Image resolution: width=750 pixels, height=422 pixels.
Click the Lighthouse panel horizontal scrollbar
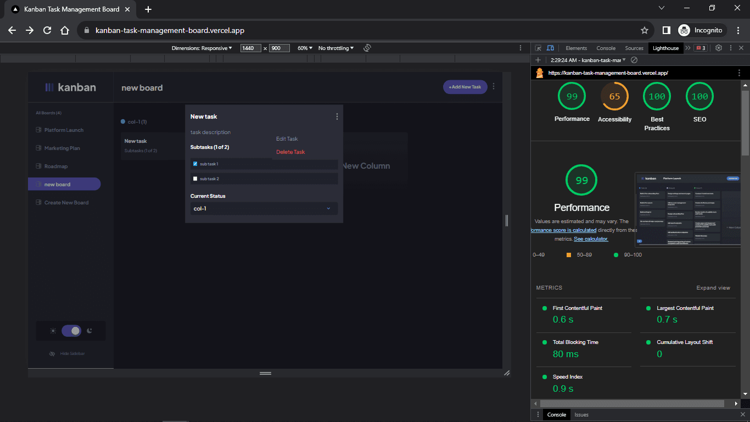click(632, 403)
